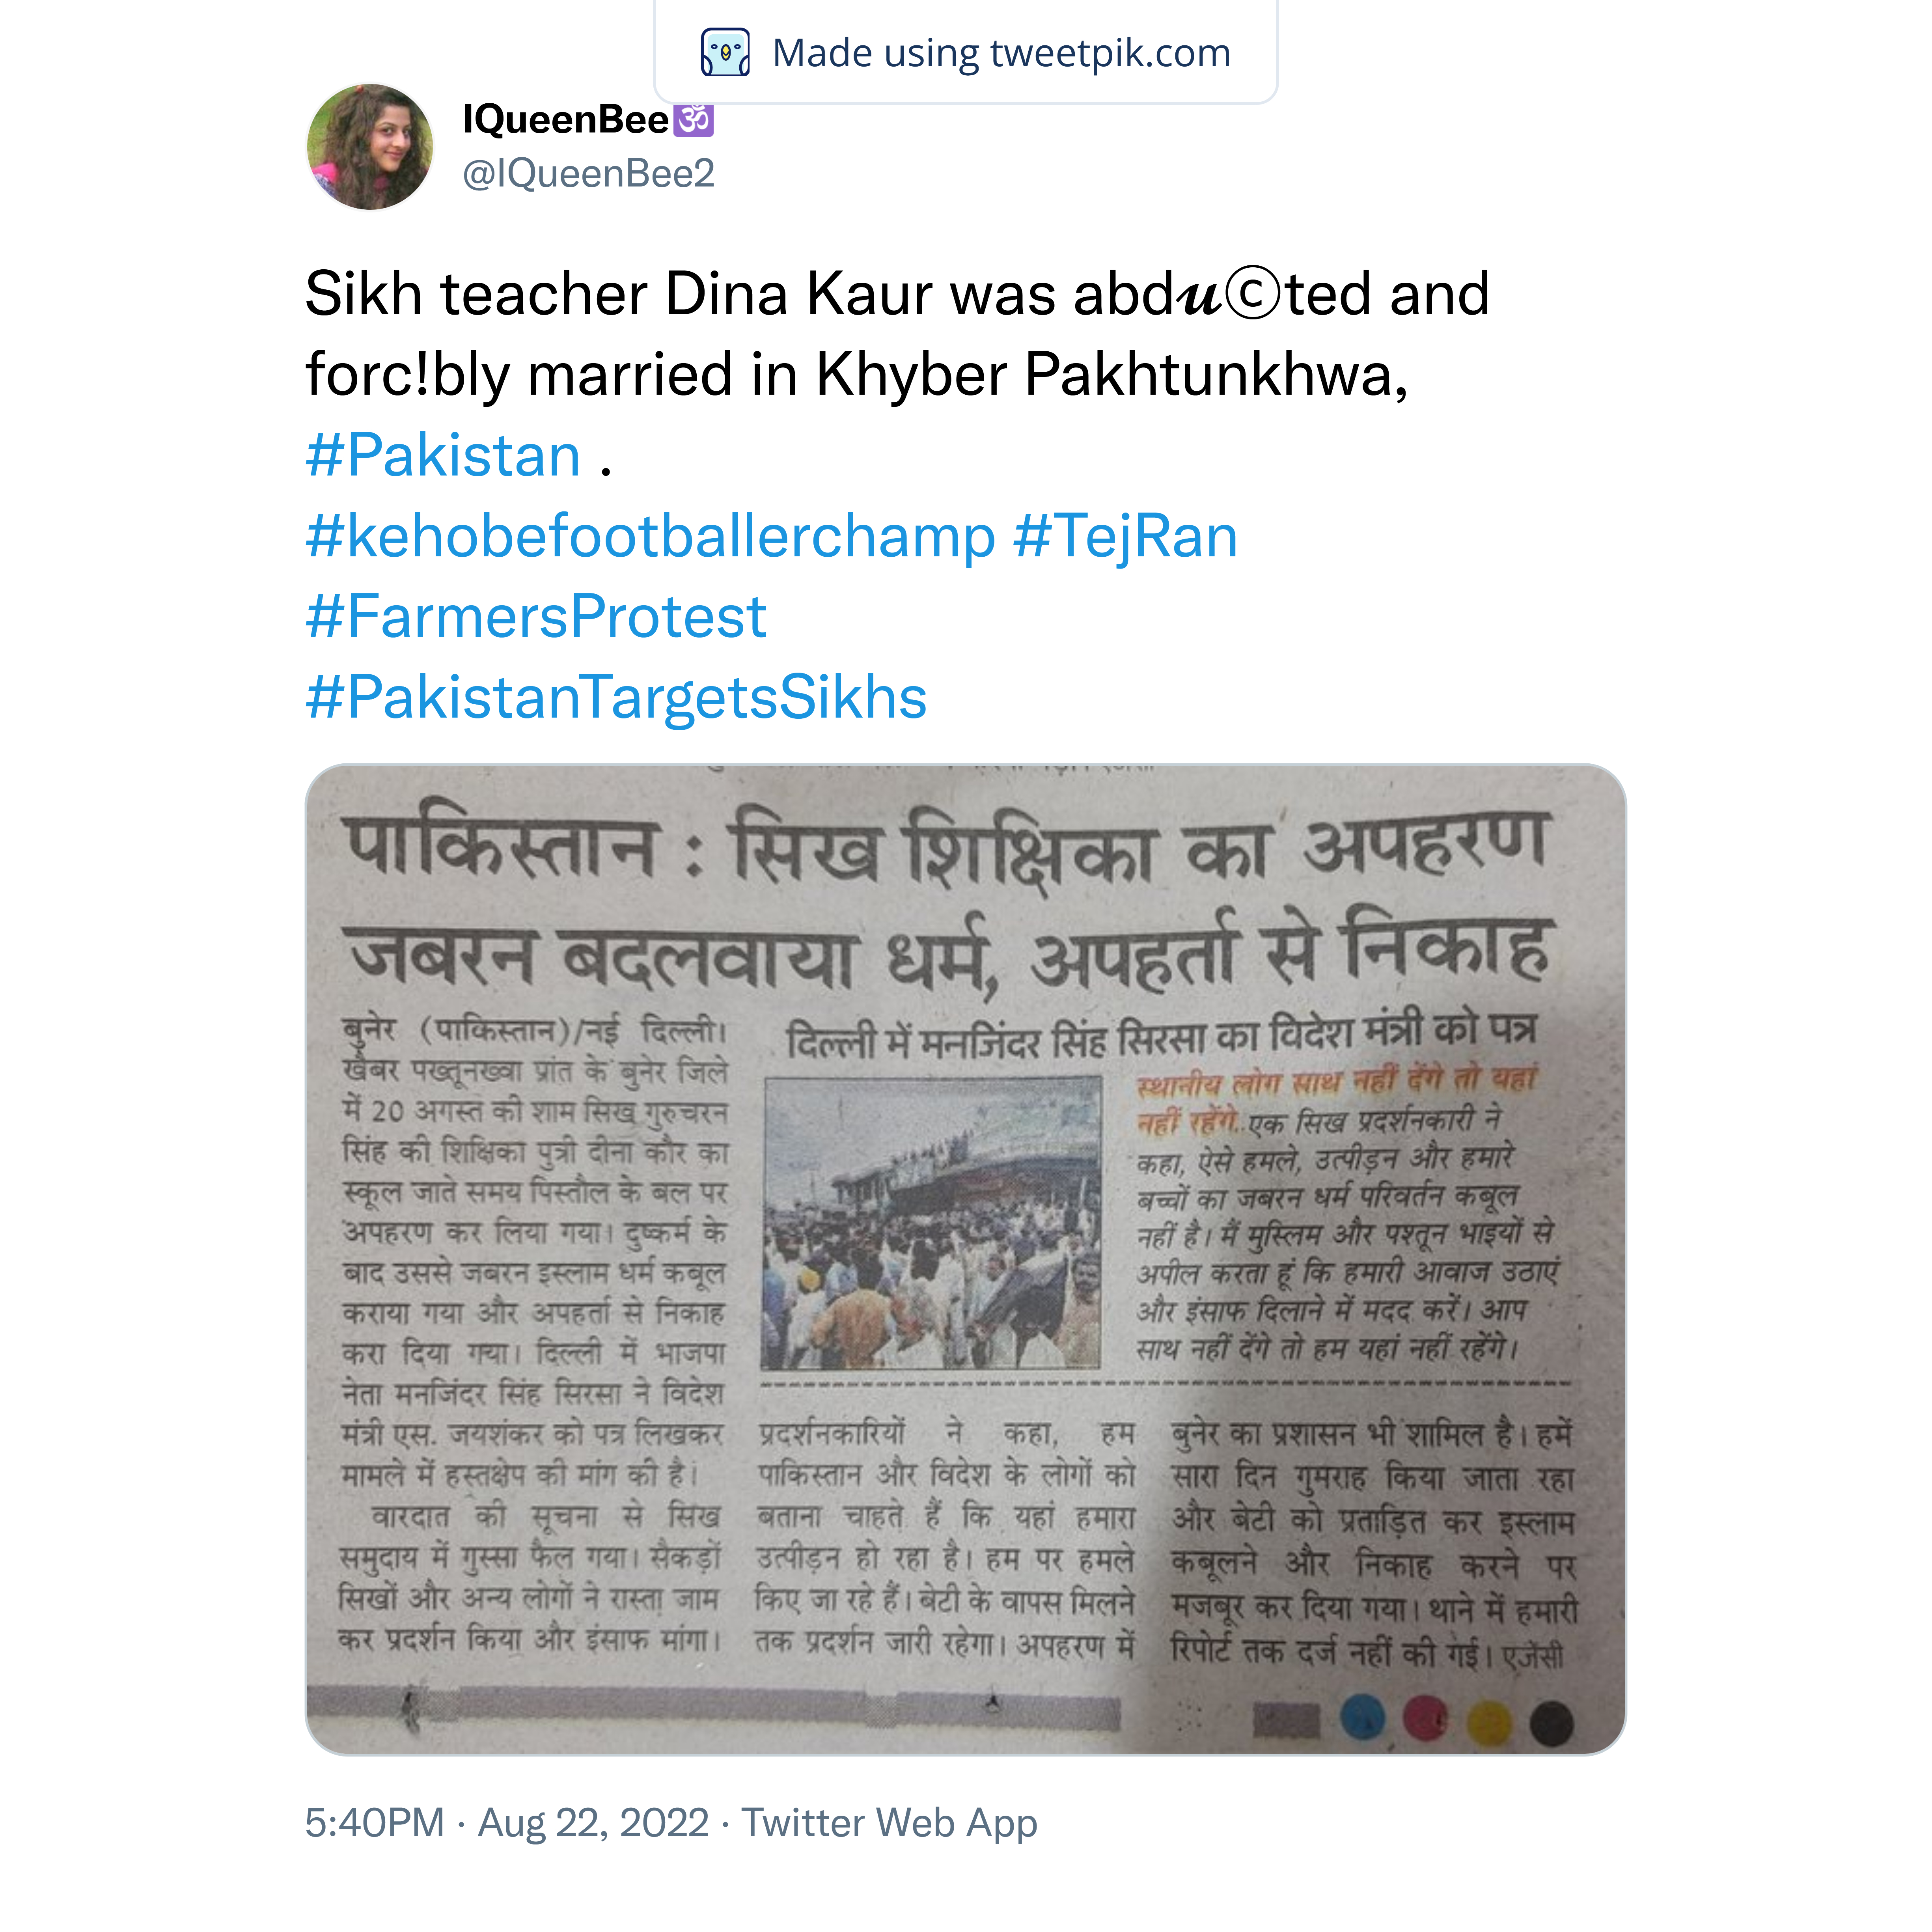Click the tweetpik bird logo icon
The width and height of the screenshot is (1932, 1932).
coord(725,53)
